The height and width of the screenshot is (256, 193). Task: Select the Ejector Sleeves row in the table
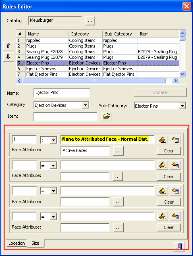point(98,69)
